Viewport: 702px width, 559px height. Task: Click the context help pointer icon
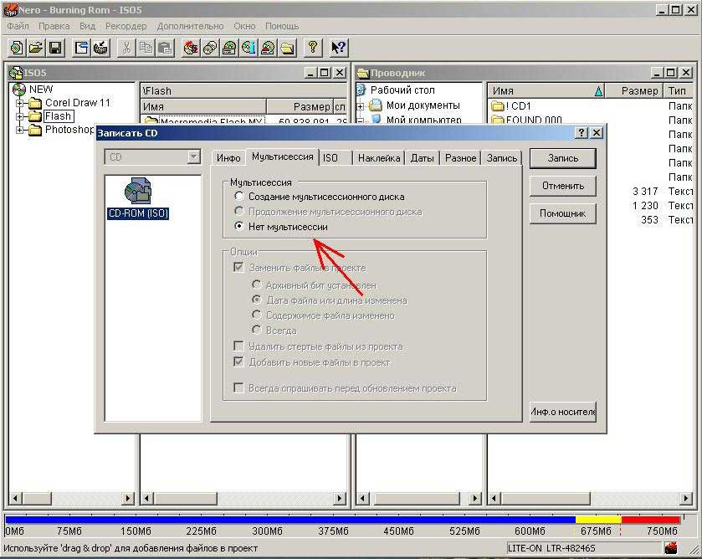click(338, 48)
